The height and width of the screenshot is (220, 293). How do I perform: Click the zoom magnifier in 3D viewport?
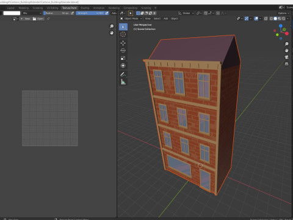(x=286, y=44)
